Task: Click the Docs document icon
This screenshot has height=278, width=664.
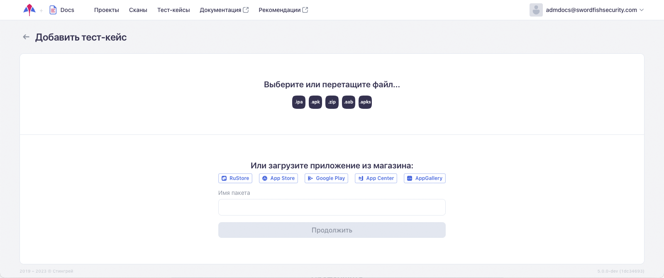Action: (53, 10)
